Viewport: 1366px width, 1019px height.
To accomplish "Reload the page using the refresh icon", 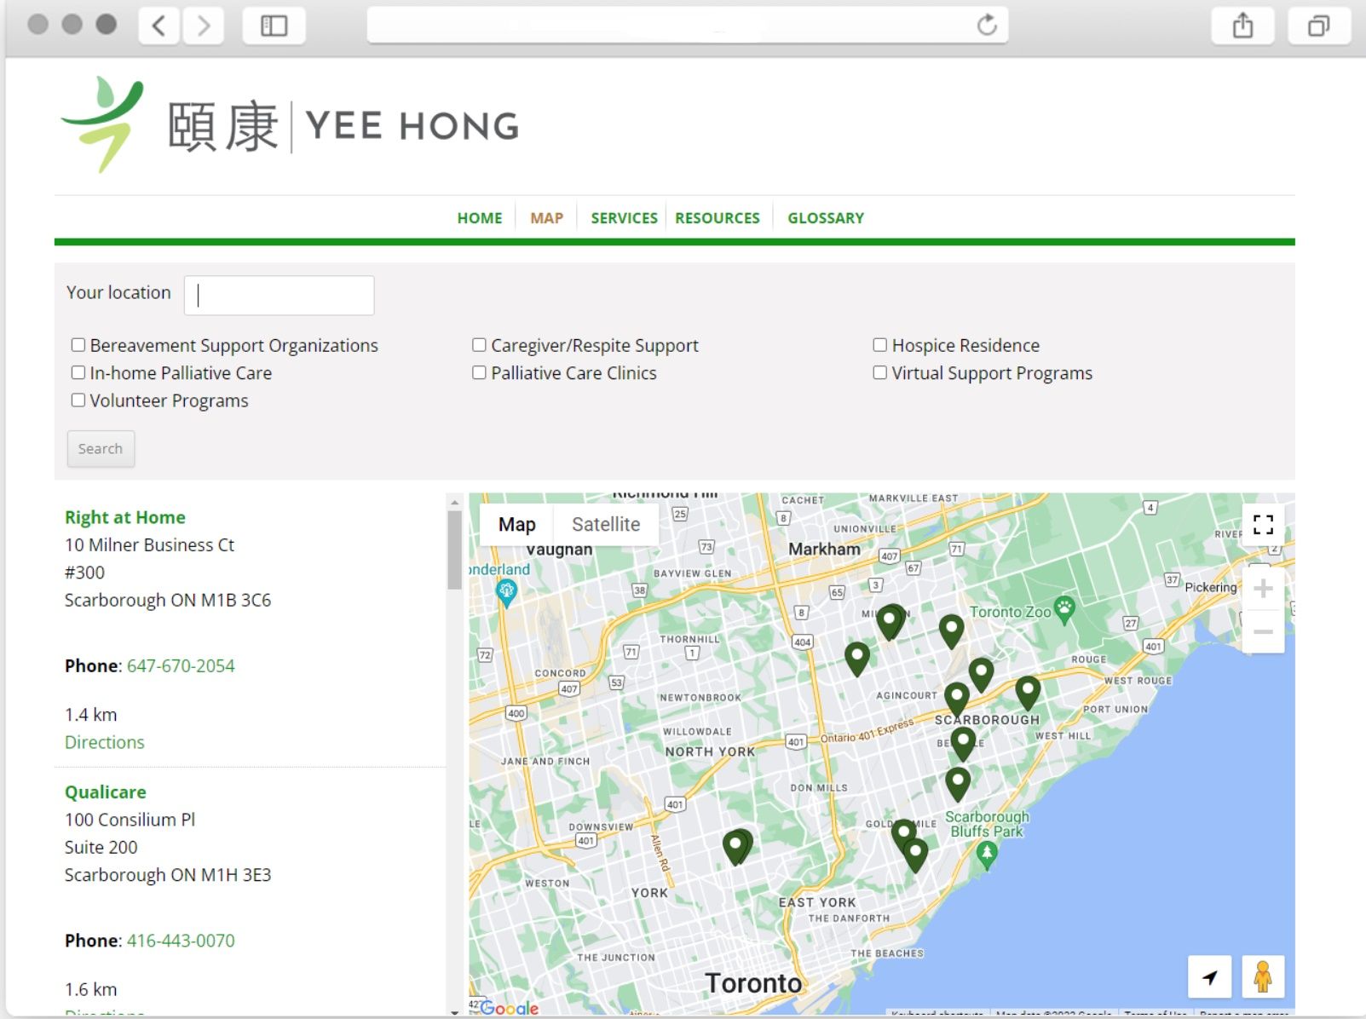I will pos(987,25).
